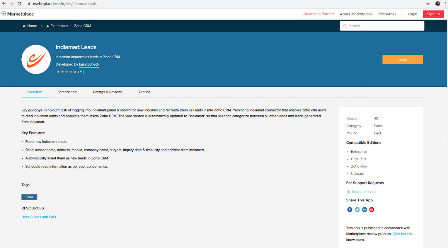Click the Enterprise edition entry
Screen dimensions: 448x248
pyautogui.click(x=359, y=152)
